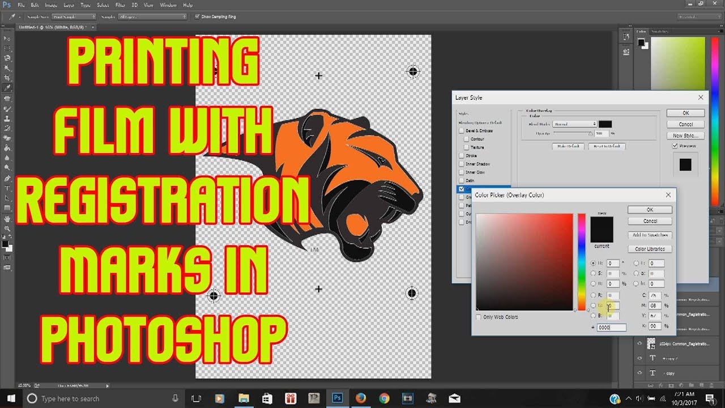Click overlay color swatch beside Blend Mode
725x408 pixels.
[x=605, y=124]
